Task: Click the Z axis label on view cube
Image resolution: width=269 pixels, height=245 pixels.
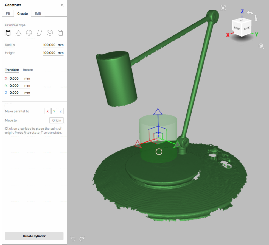Action: point(242,12)
